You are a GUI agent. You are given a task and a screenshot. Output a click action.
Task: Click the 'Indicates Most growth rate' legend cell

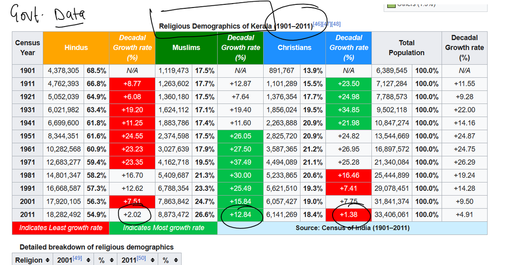(x=163, y=228)
